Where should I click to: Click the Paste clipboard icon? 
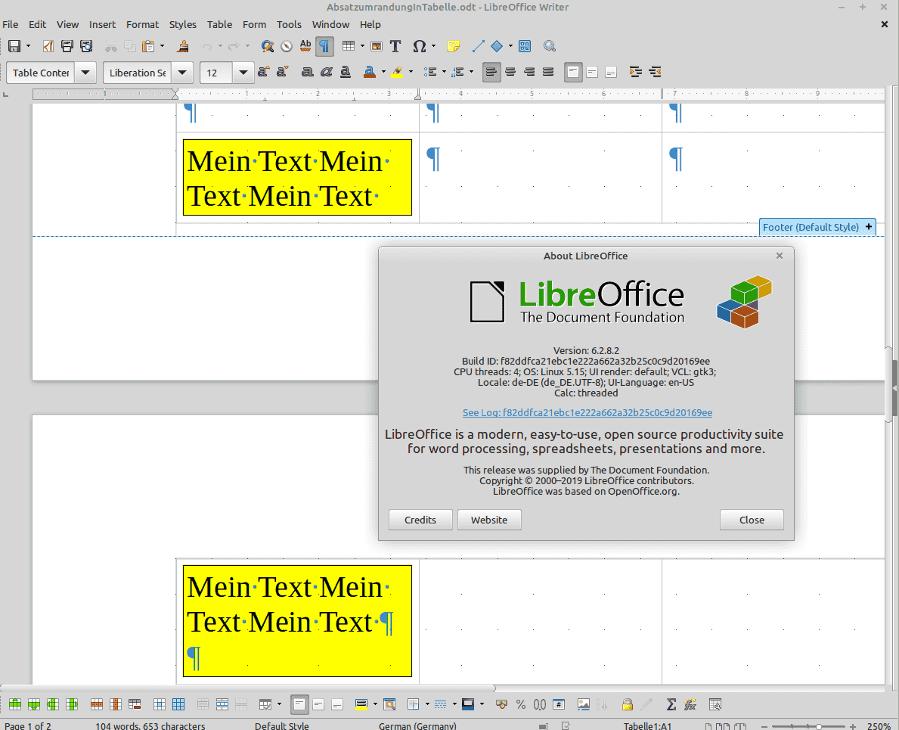click(x=147, y=46)
